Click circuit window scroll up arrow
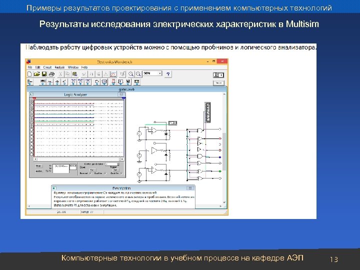 coord(224,94)
